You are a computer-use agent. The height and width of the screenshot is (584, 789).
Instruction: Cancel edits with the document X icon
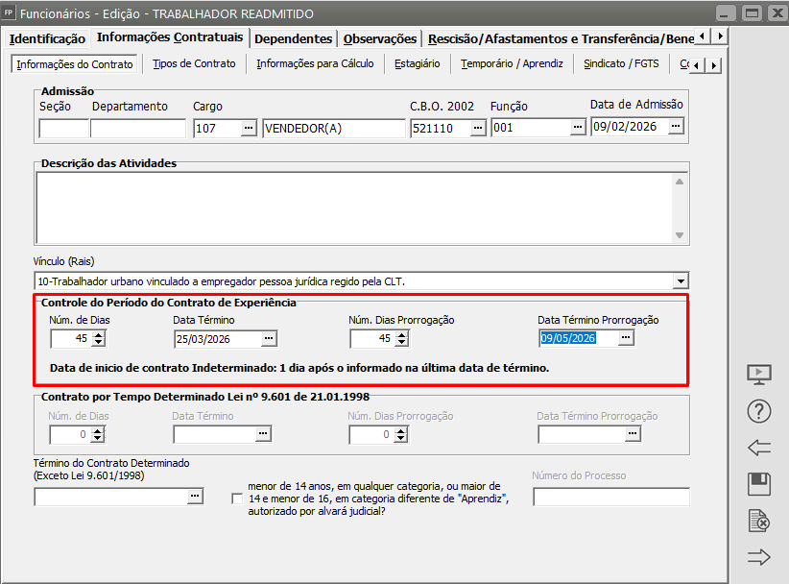(759, 521)
